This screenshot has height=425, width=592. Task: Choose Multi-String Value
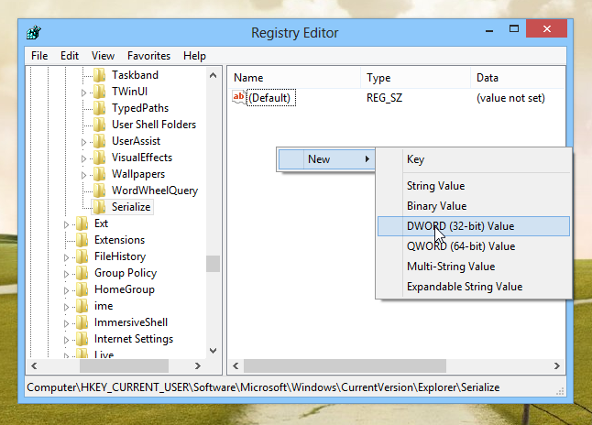click(474, 267)
